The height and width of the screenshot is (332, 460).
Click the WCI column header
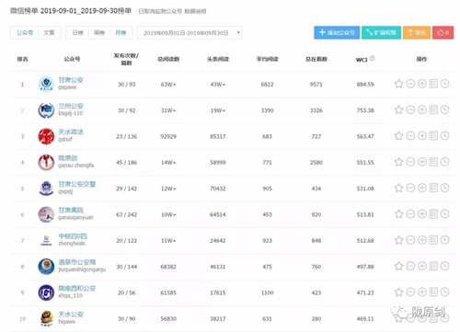[362, 60]
